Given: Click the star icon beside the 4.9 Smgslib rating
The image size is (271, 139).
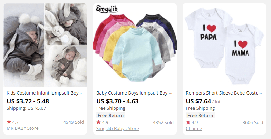Looking at the screenshot, I should point(98,122).
